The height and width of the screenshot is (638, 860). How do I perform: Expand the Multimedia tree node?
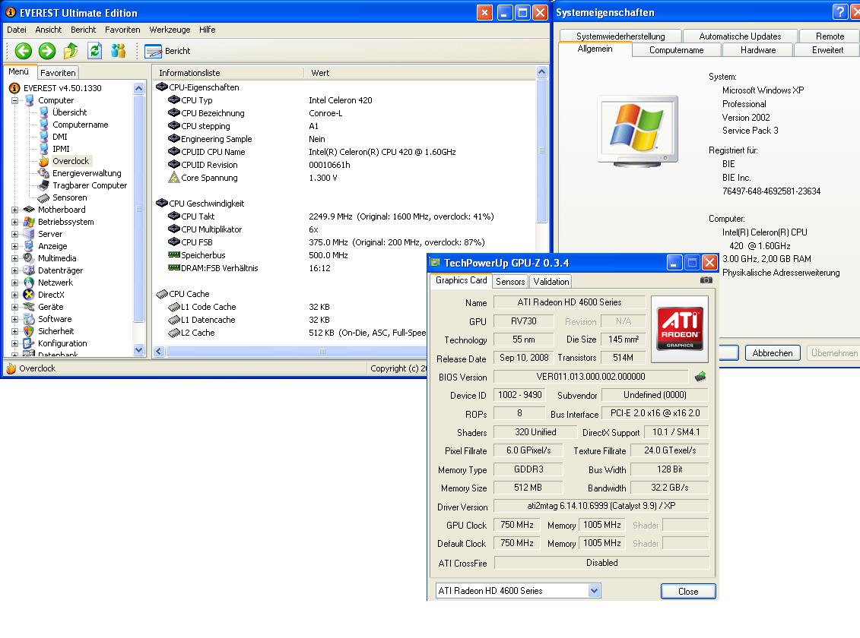tap(15, 258)
